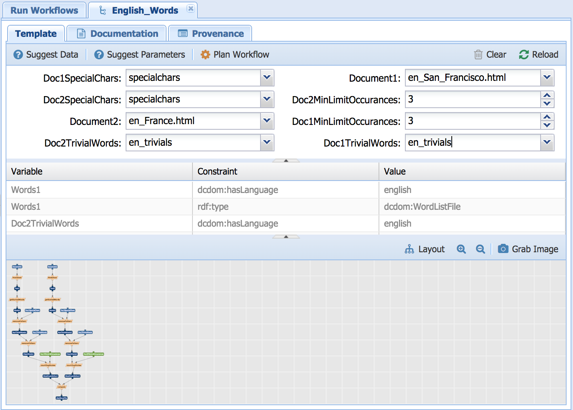Decrease the Doc1MinLimitOccurances value
The width and height of the screenshot is (573, 410).
coord(547,125)
